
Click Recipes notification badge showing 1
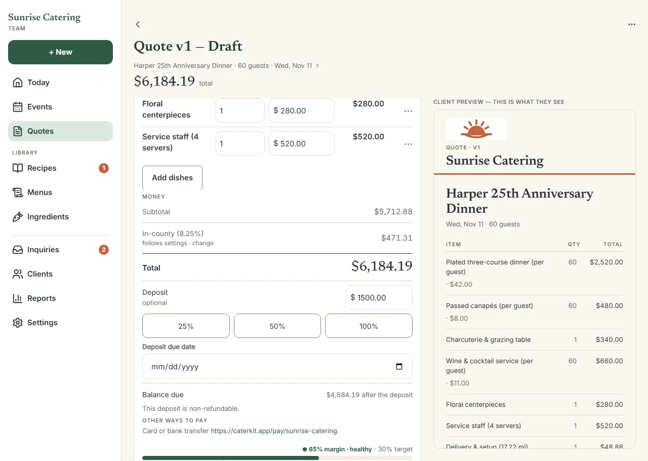pyautogui.click(x=104, y=168)
